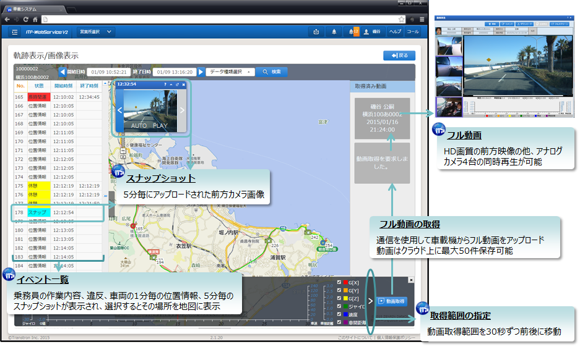Bookmark page with the star icon
This screenshot has height=347, width=580.
[402, 19]
